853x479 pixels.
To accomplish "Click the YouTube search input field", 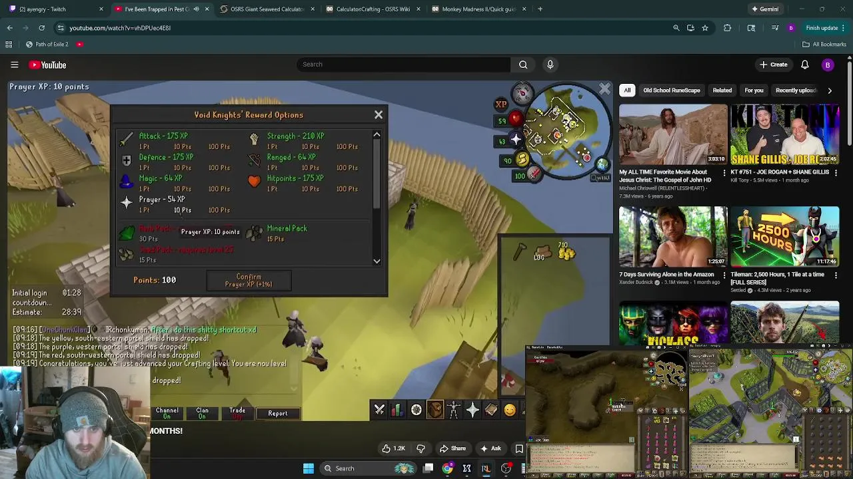I will click(x=403, y=65).
